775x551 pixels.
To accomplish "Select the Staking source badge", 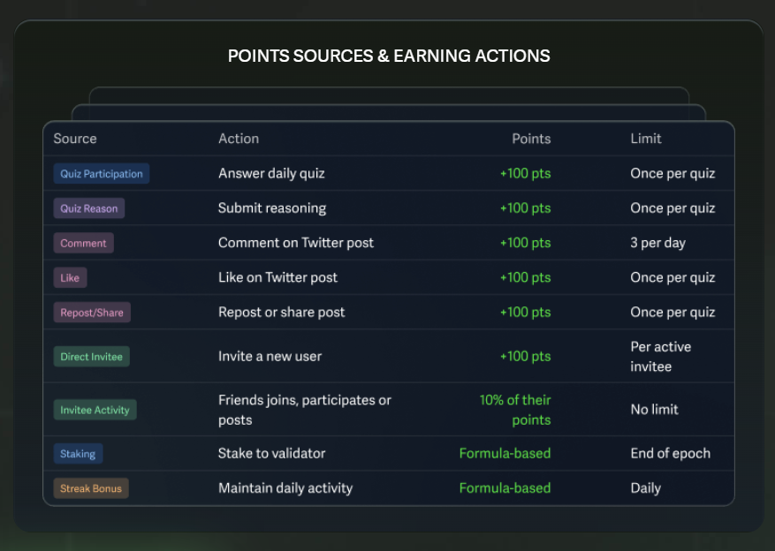I will 78,454.
